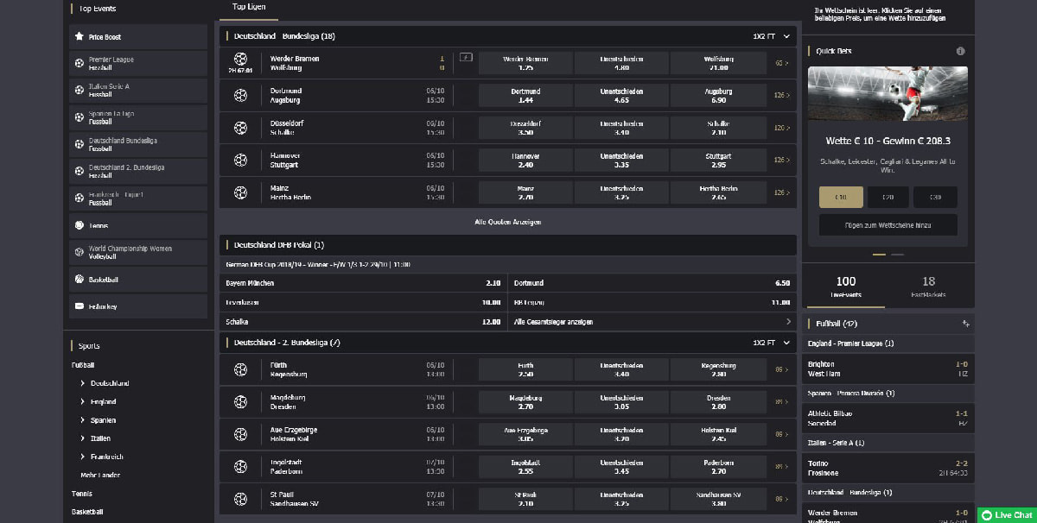Screen dimensions: 1037x523
Task: Open the Price Boost star entry
Action: [x=138, y=37]
